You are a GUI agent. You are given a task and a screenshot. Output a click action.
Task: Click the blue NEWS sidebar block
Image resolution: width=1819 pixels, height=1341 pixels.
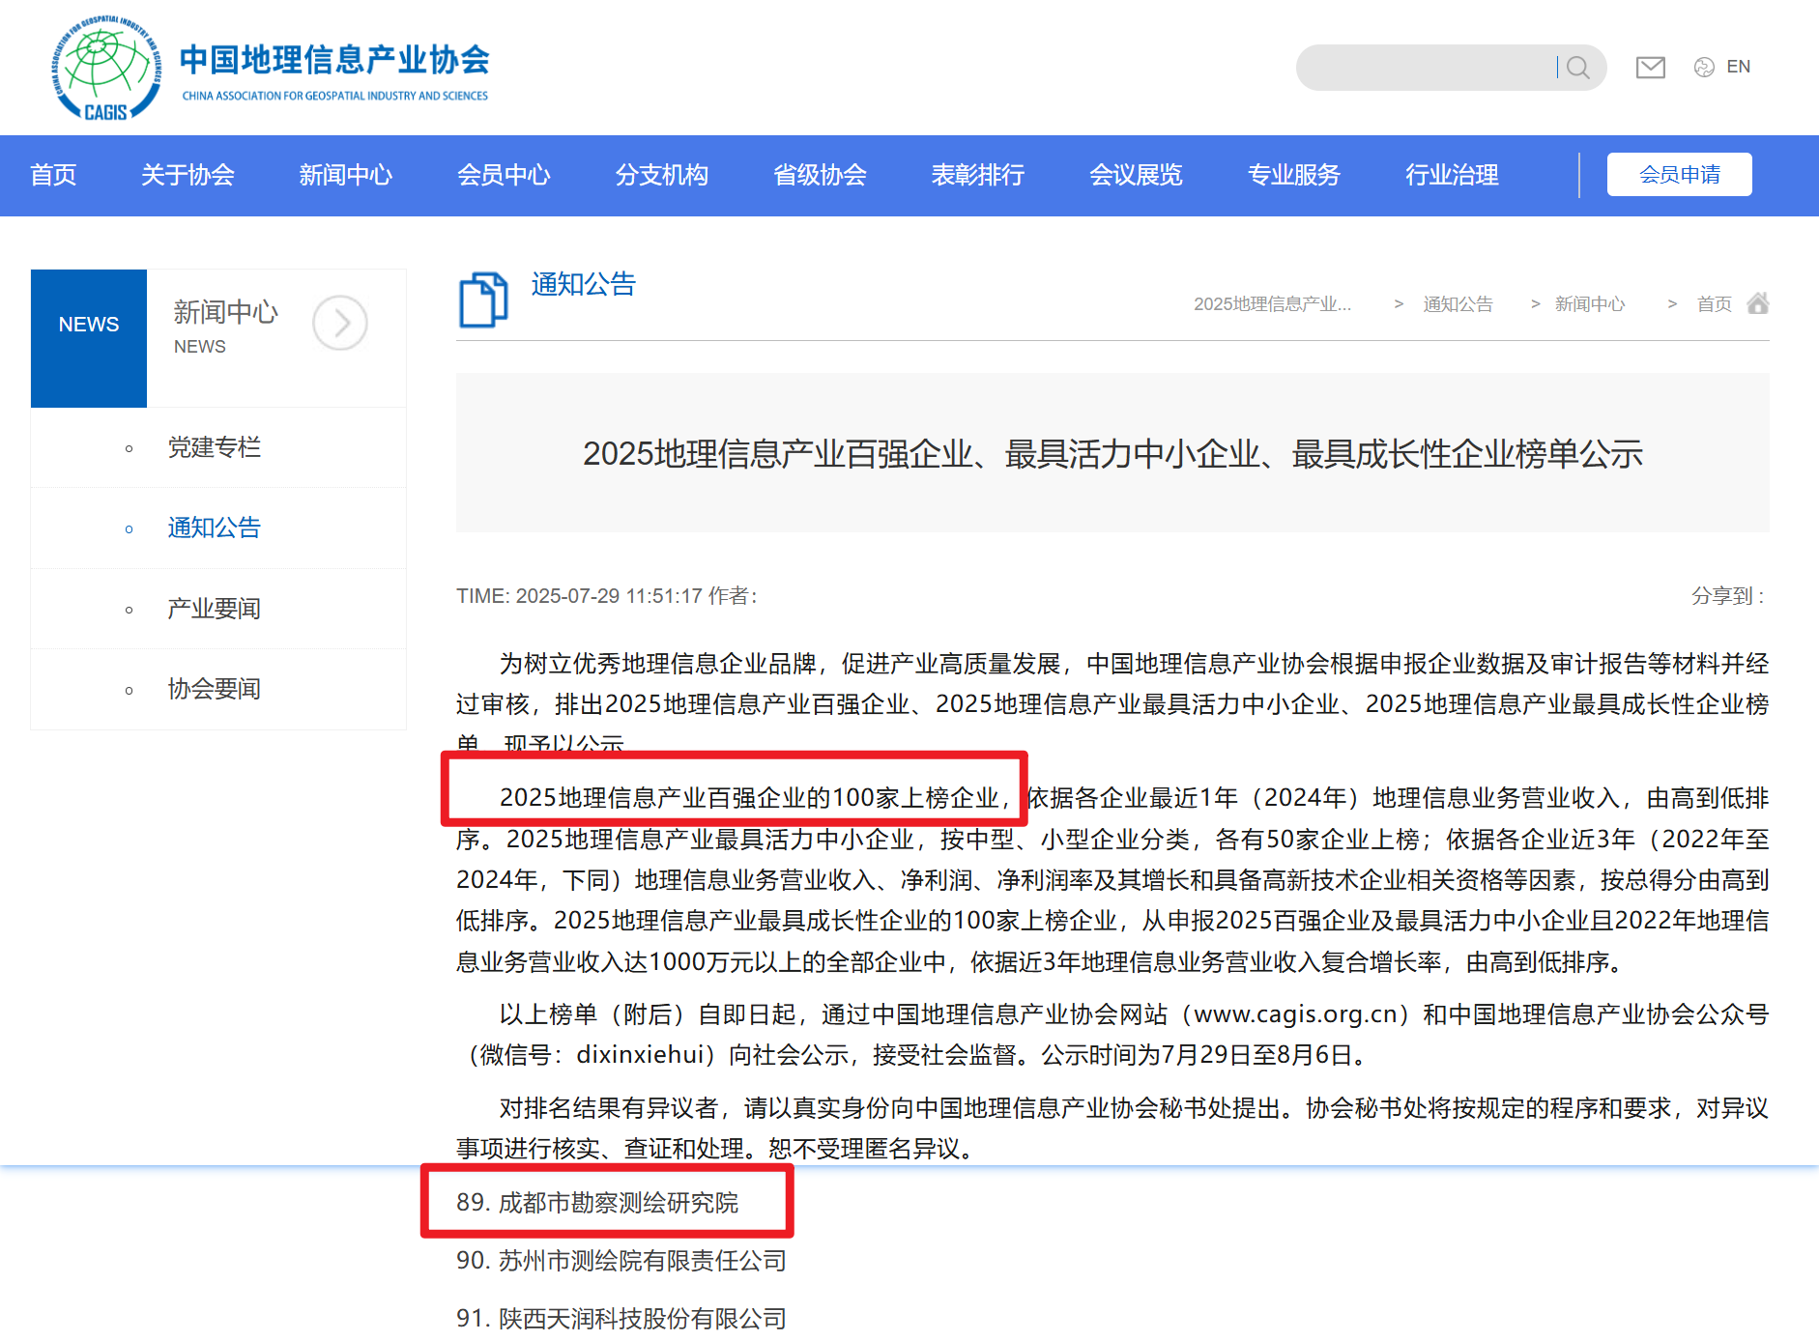coord(89,338)
